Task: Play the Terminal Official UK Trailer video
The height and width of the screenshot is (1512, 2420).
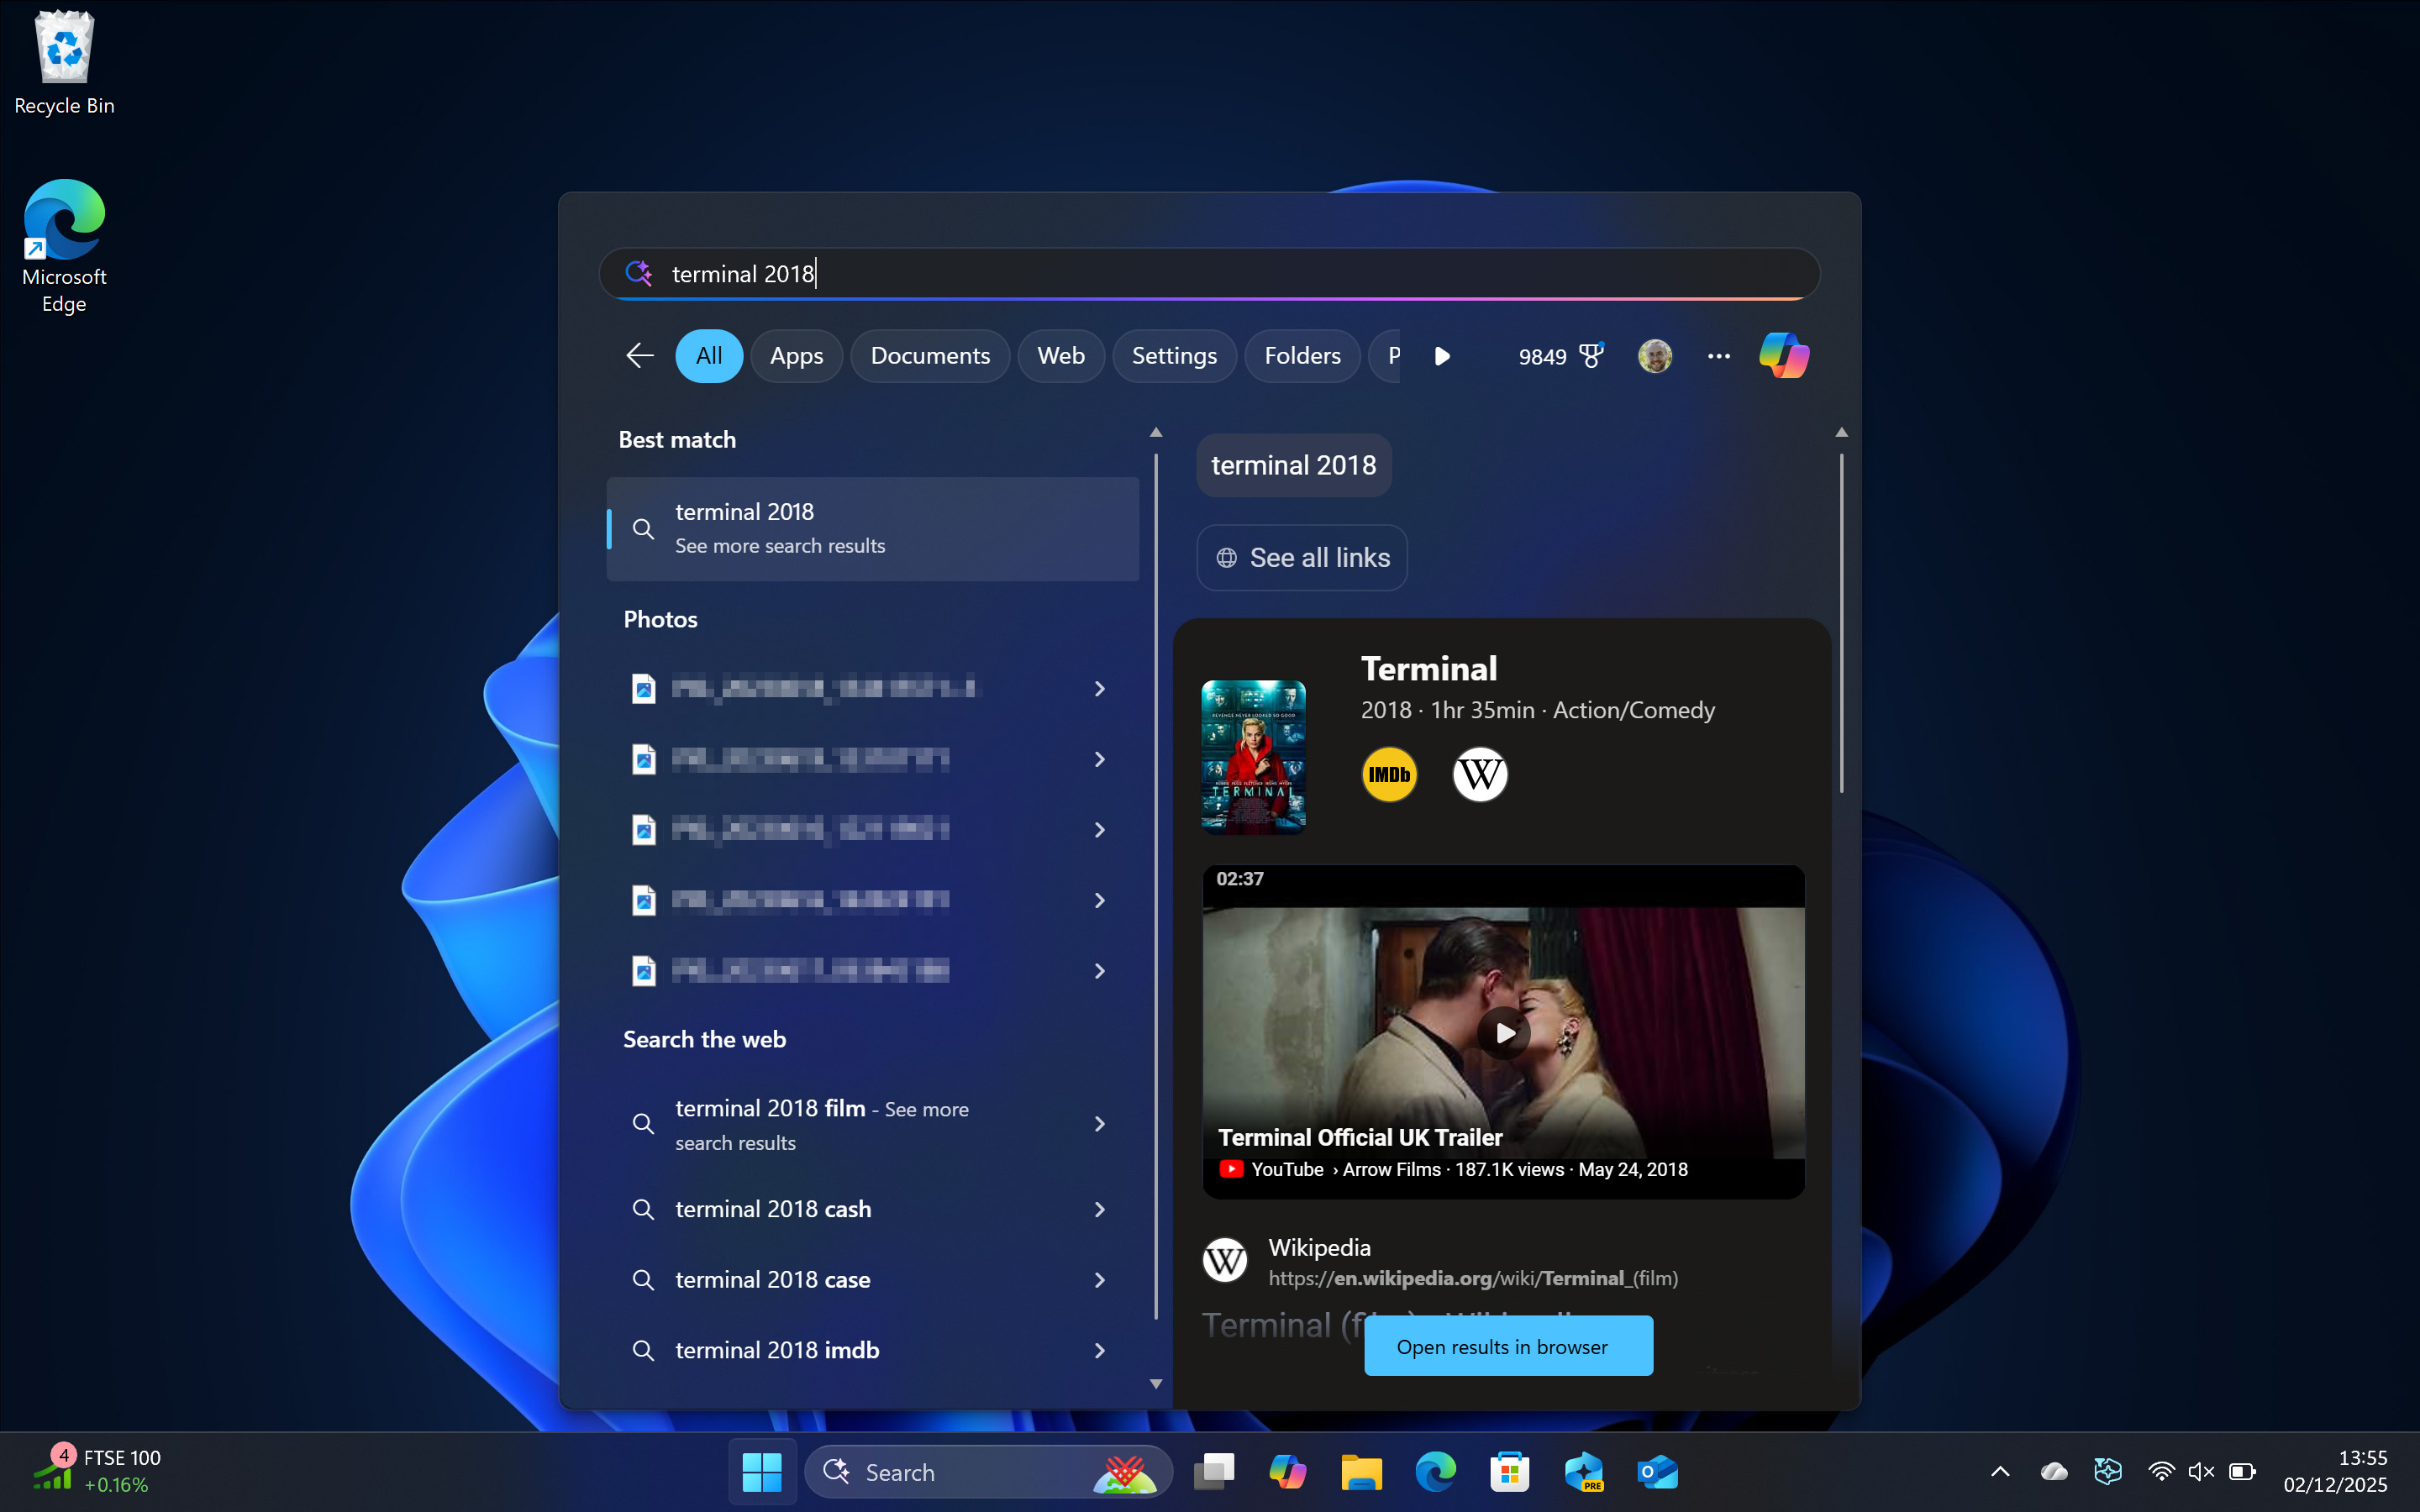Action: pyautogui.click(x=1504, y=1032)
